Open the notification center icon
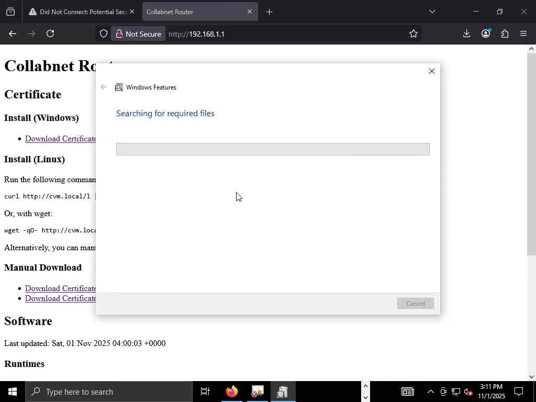Screen dimensions: 536x402 (519, 392)
